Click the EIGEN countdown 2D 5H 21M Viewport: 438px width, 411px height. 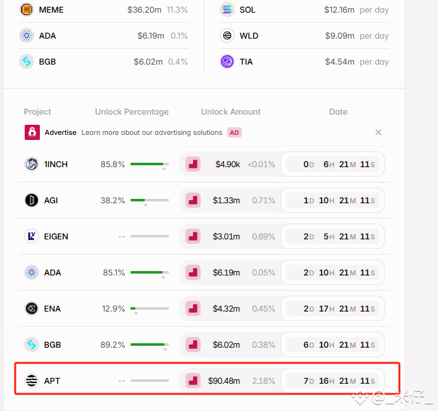coord(332,236)
